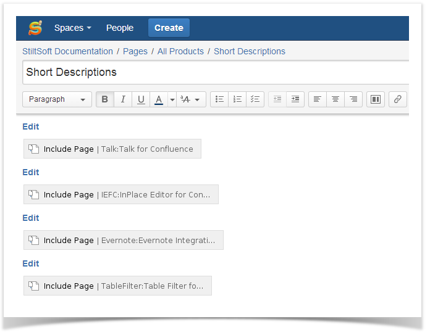Image resolution: width=430 pixels, height=335 pixels.
Task: Open the Paragraph style dropdown
Action: pyautogui.click(x=57, y=99)
